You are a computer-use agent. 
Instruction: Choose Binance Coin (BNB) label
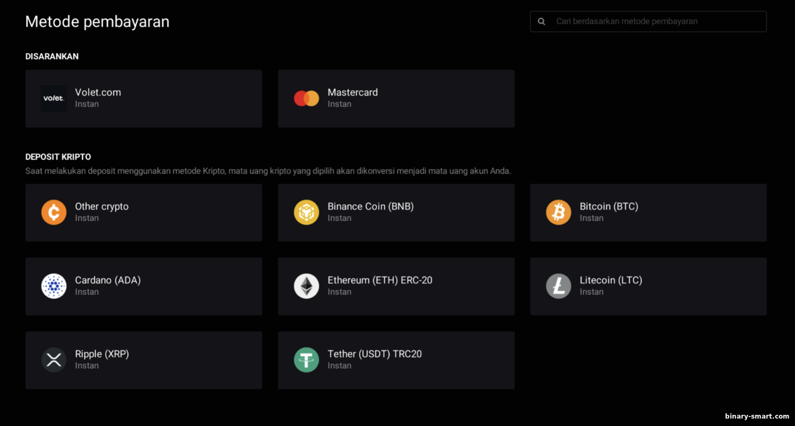370,206
